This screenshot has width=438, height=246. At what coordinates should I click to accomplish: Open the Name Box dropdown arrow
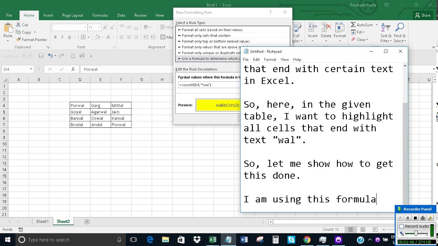31,69
